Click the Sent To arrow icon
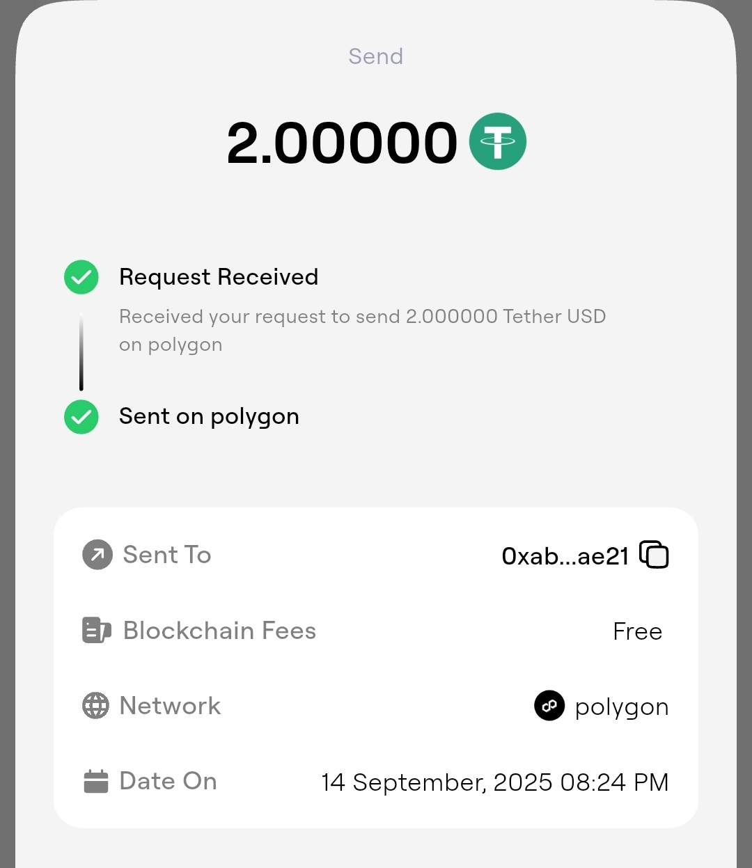The image size is (752, 868). (97, 555)
